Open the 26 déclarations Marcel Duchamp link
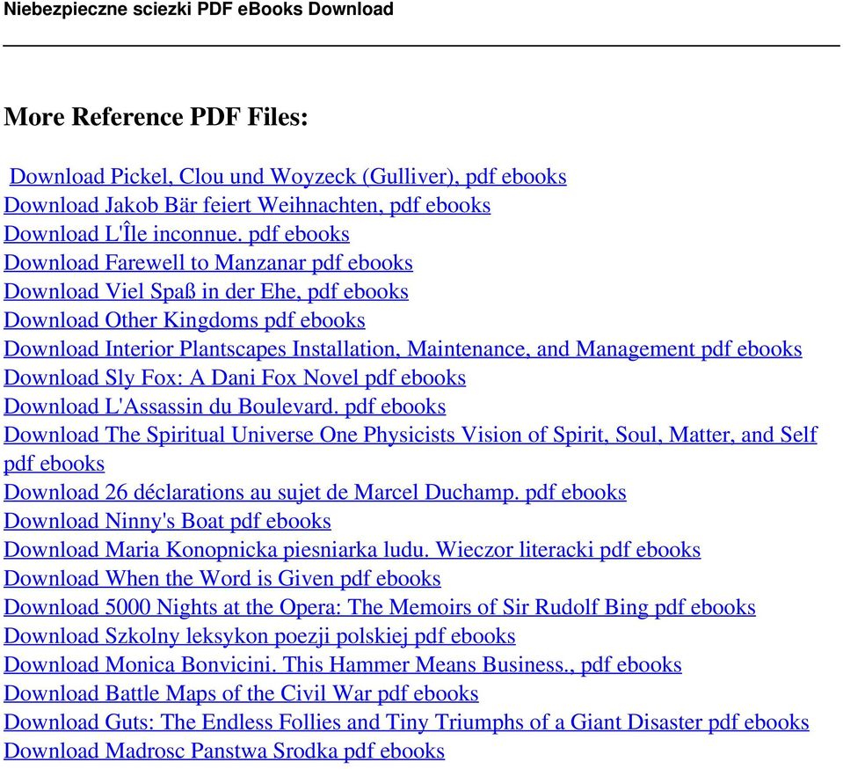843x769 pixels. coord(315,493)
